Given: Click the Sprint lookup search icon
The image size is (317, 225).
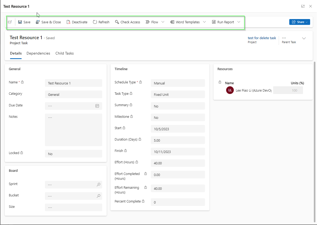Looking at the screenshot, I should click(99, 184).
